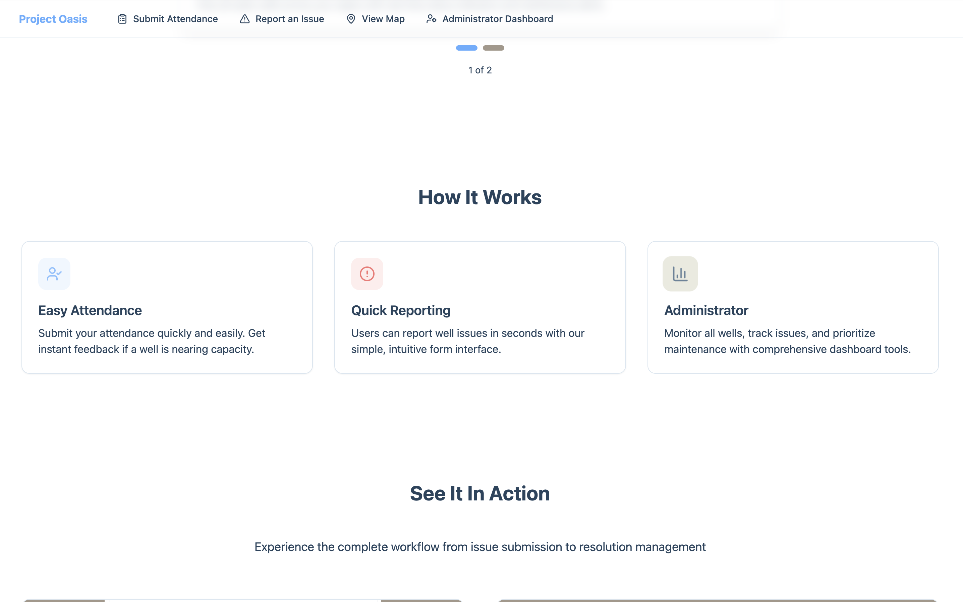The image size is (963, 602).
Task: Open the Administrator Dashboard link
Action: tap(498, 19)
